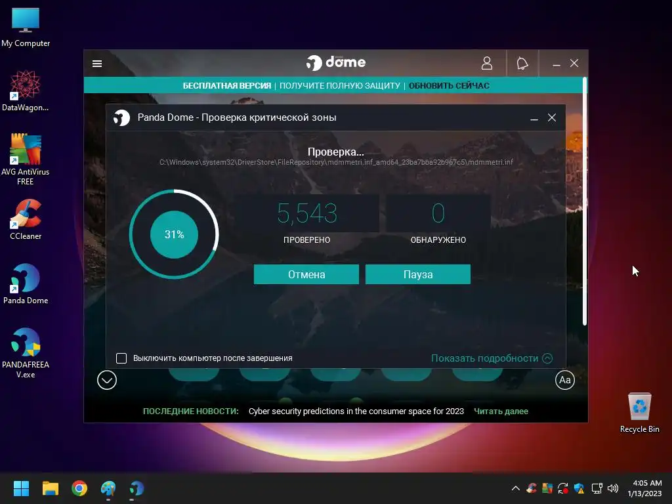The width and height of the screenshot is (672, 504).
Task: Select Panda Dome desktop shortcut
Action: click(x=26, y=283)
